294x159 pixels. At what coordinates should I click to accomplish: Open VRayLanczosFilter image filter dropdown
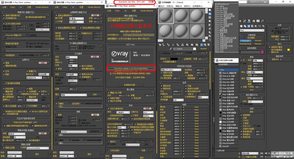tap(38, 148)
